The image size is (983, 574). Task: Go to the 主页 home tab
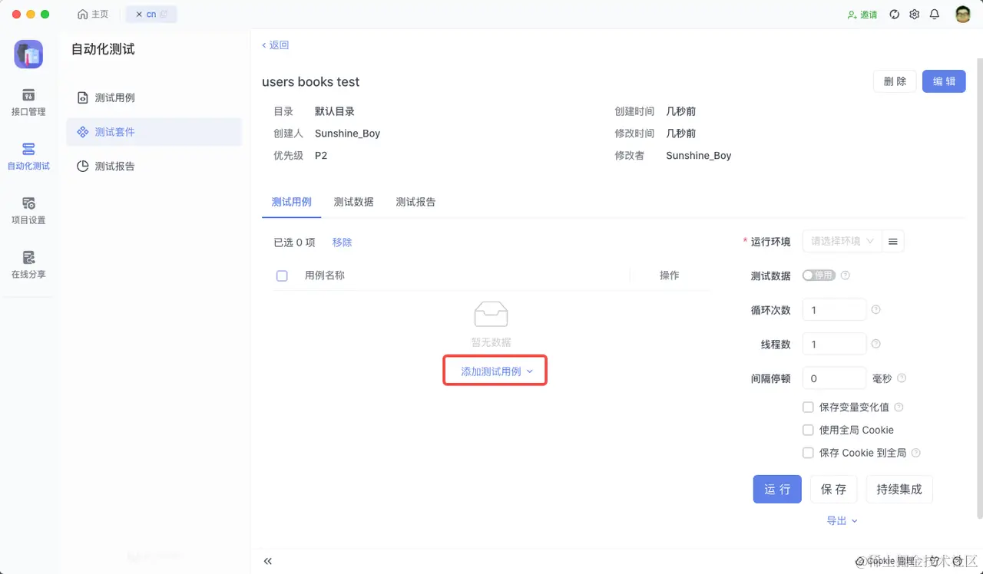pos(93,15)
